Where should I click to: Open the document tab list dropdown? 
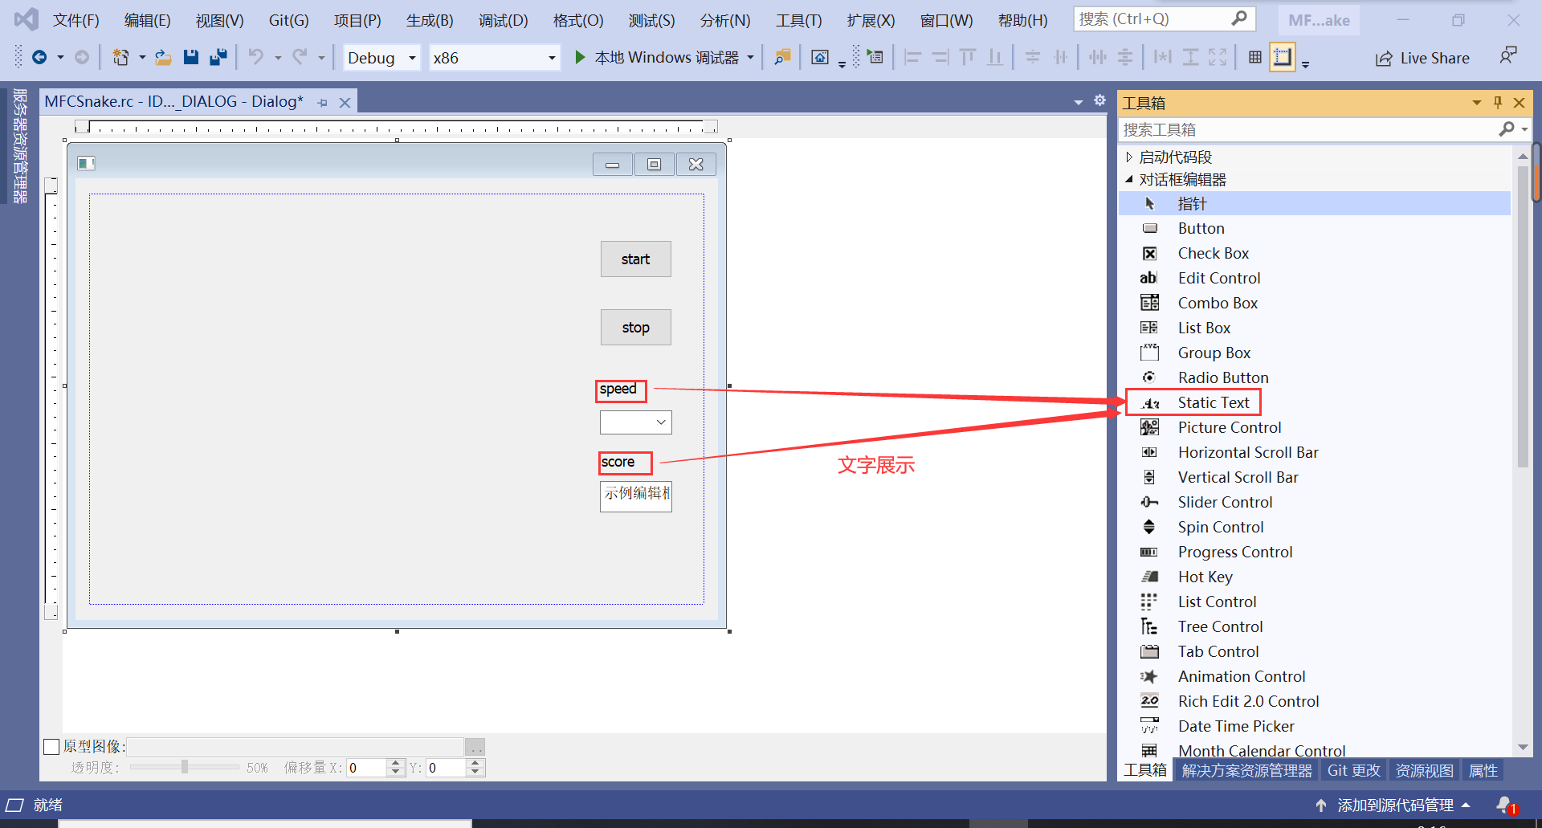pos(1078,102)
